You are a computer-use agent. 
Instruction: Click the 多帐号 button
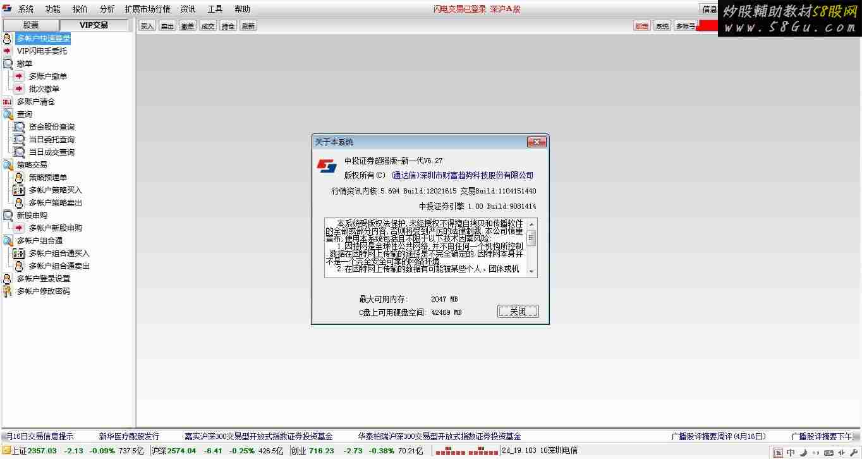coord(685,26)
